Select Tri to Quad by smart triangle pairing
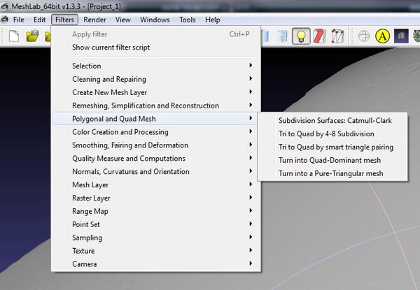Viewport: 420px width, 290px height. (x=332, y=147)
